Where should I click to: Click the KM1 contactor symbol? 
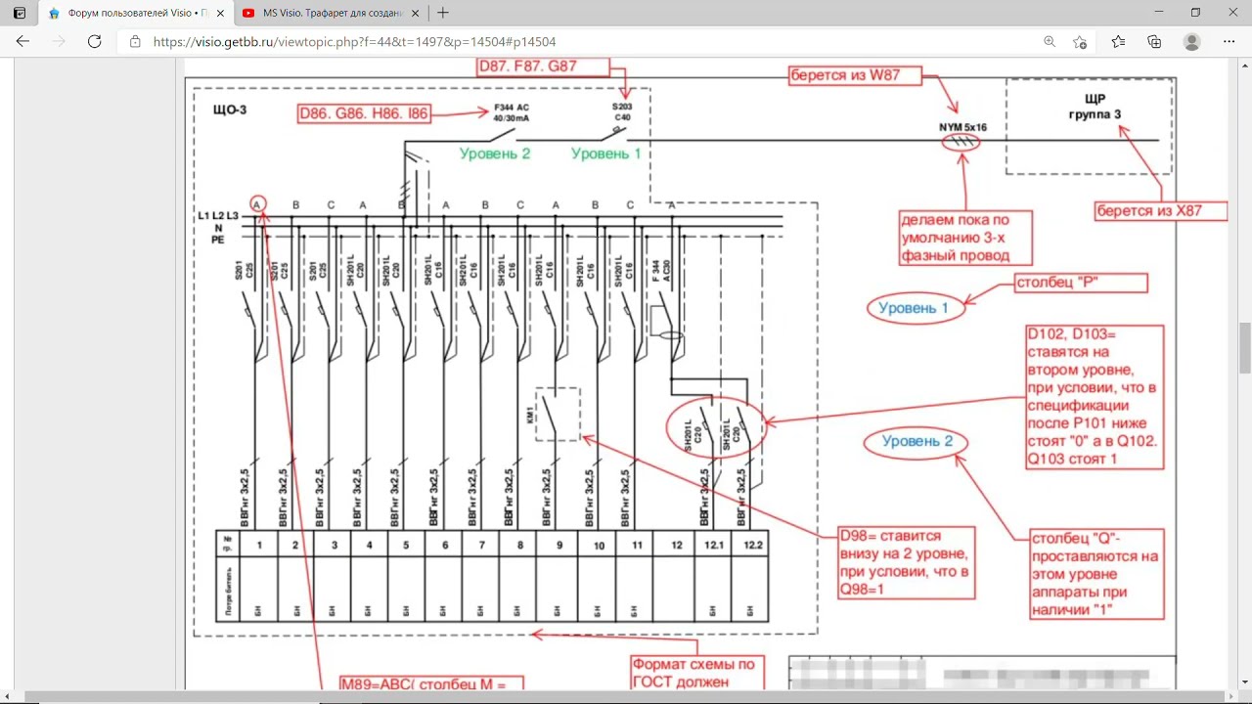[558, 414]
